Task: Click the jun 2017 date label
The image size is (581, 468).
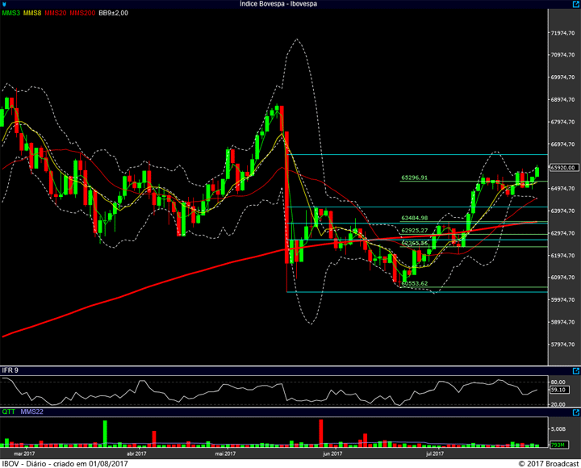Action: point(332,453)
